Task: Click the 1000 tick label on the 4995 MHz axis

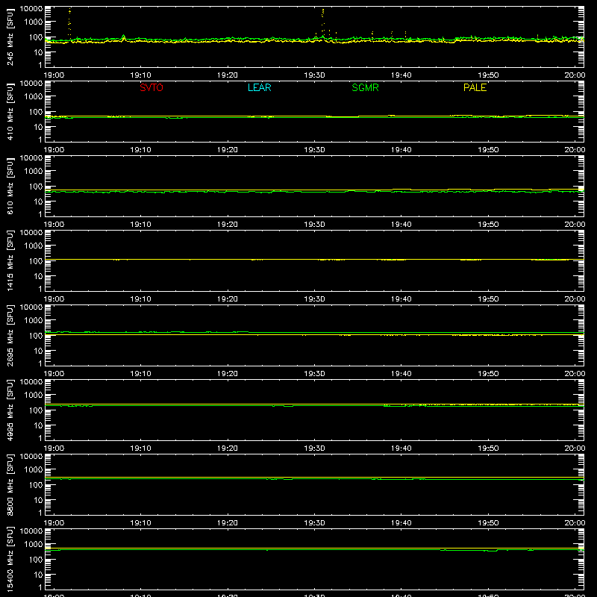Action: tap(34, 396)
